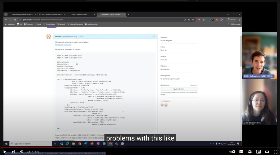Bookmark this page with the star icon
This screenshot has height=155, width=280.
(193, 20)
